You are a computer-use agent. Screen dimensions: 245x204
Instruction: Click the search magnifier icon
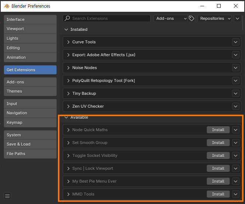(68, 18)
